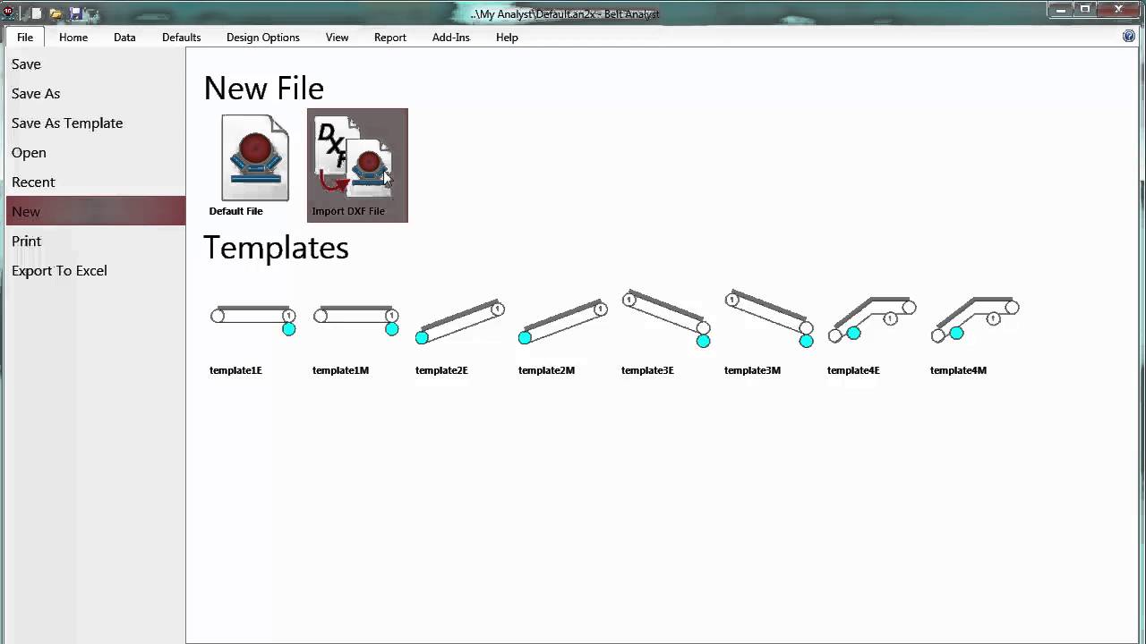Screen dimensions: 1146x644
Task: Open the Report tab
Action: [x=390, y=38]
